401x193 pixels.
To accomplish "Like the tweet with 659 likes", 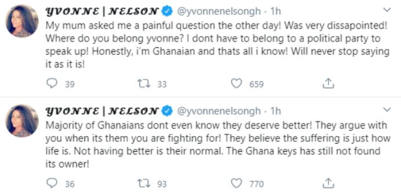I will tap(236, 84).
